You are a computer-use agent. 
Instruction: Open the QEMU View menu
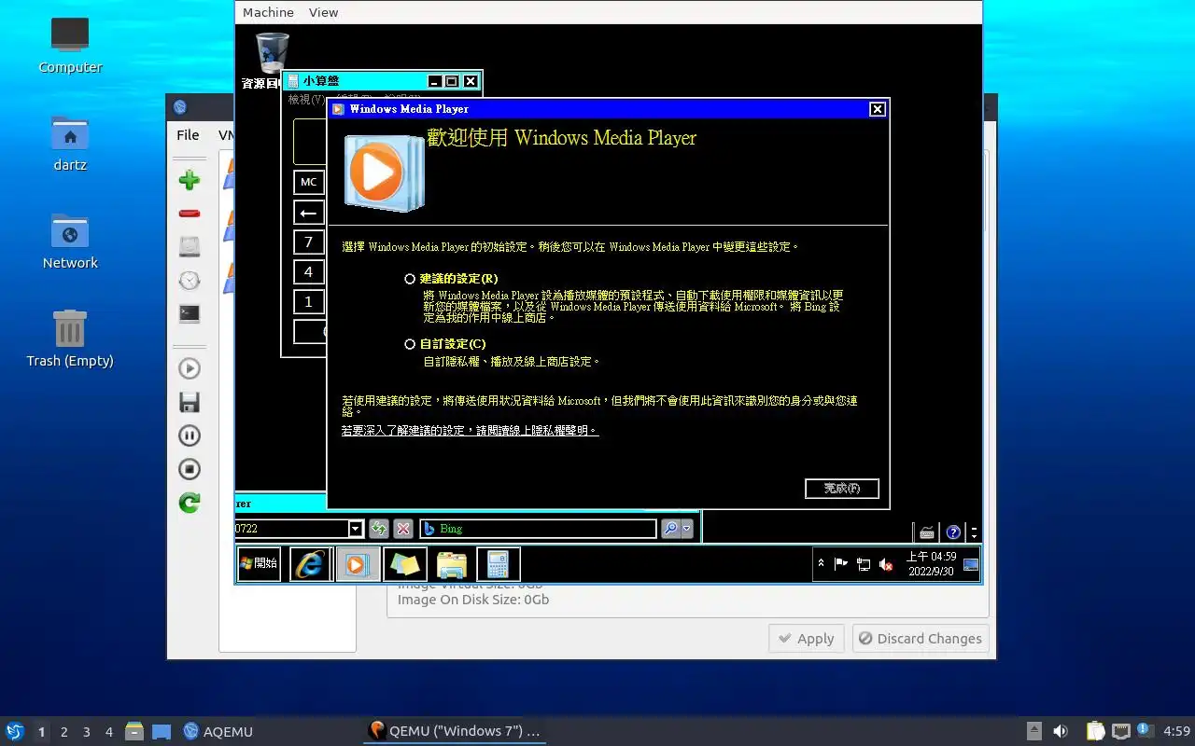[x=324, y=12]
